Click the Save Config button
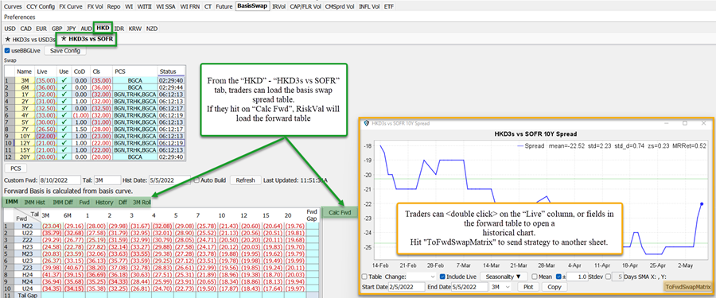The width and height of the screenshot is (716, 298). point(65,51)
